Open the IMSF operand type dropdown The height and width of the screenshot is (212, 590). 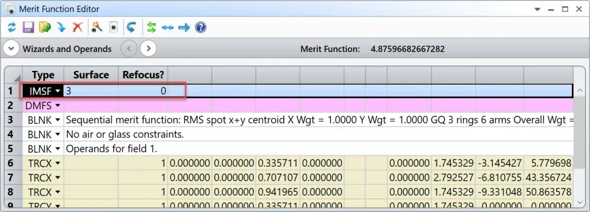point(57,91)
